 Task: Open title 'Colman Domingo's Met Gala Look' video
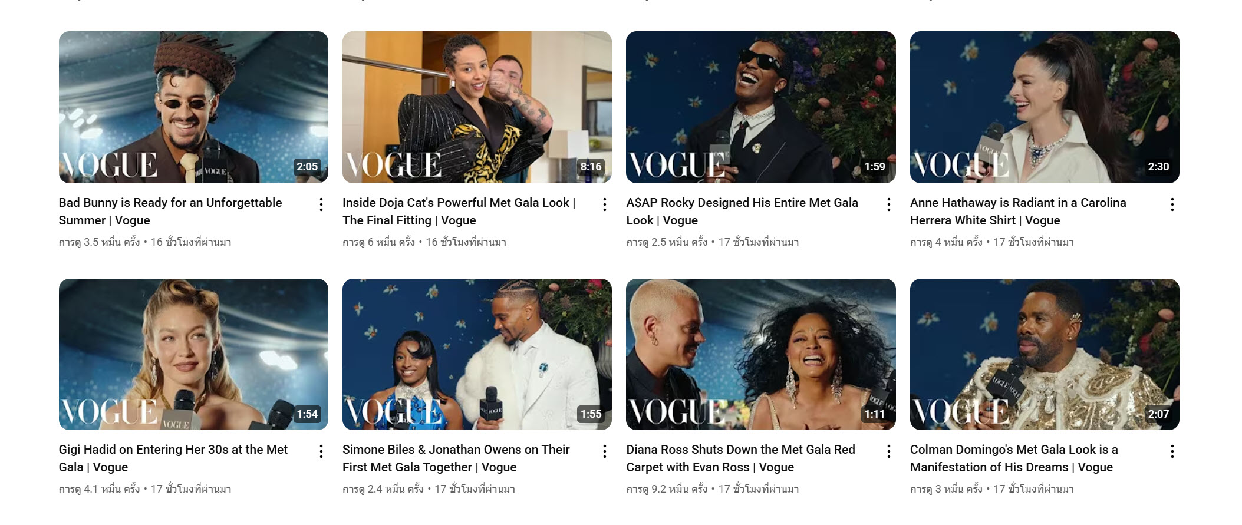click(x=1014, y=458)
